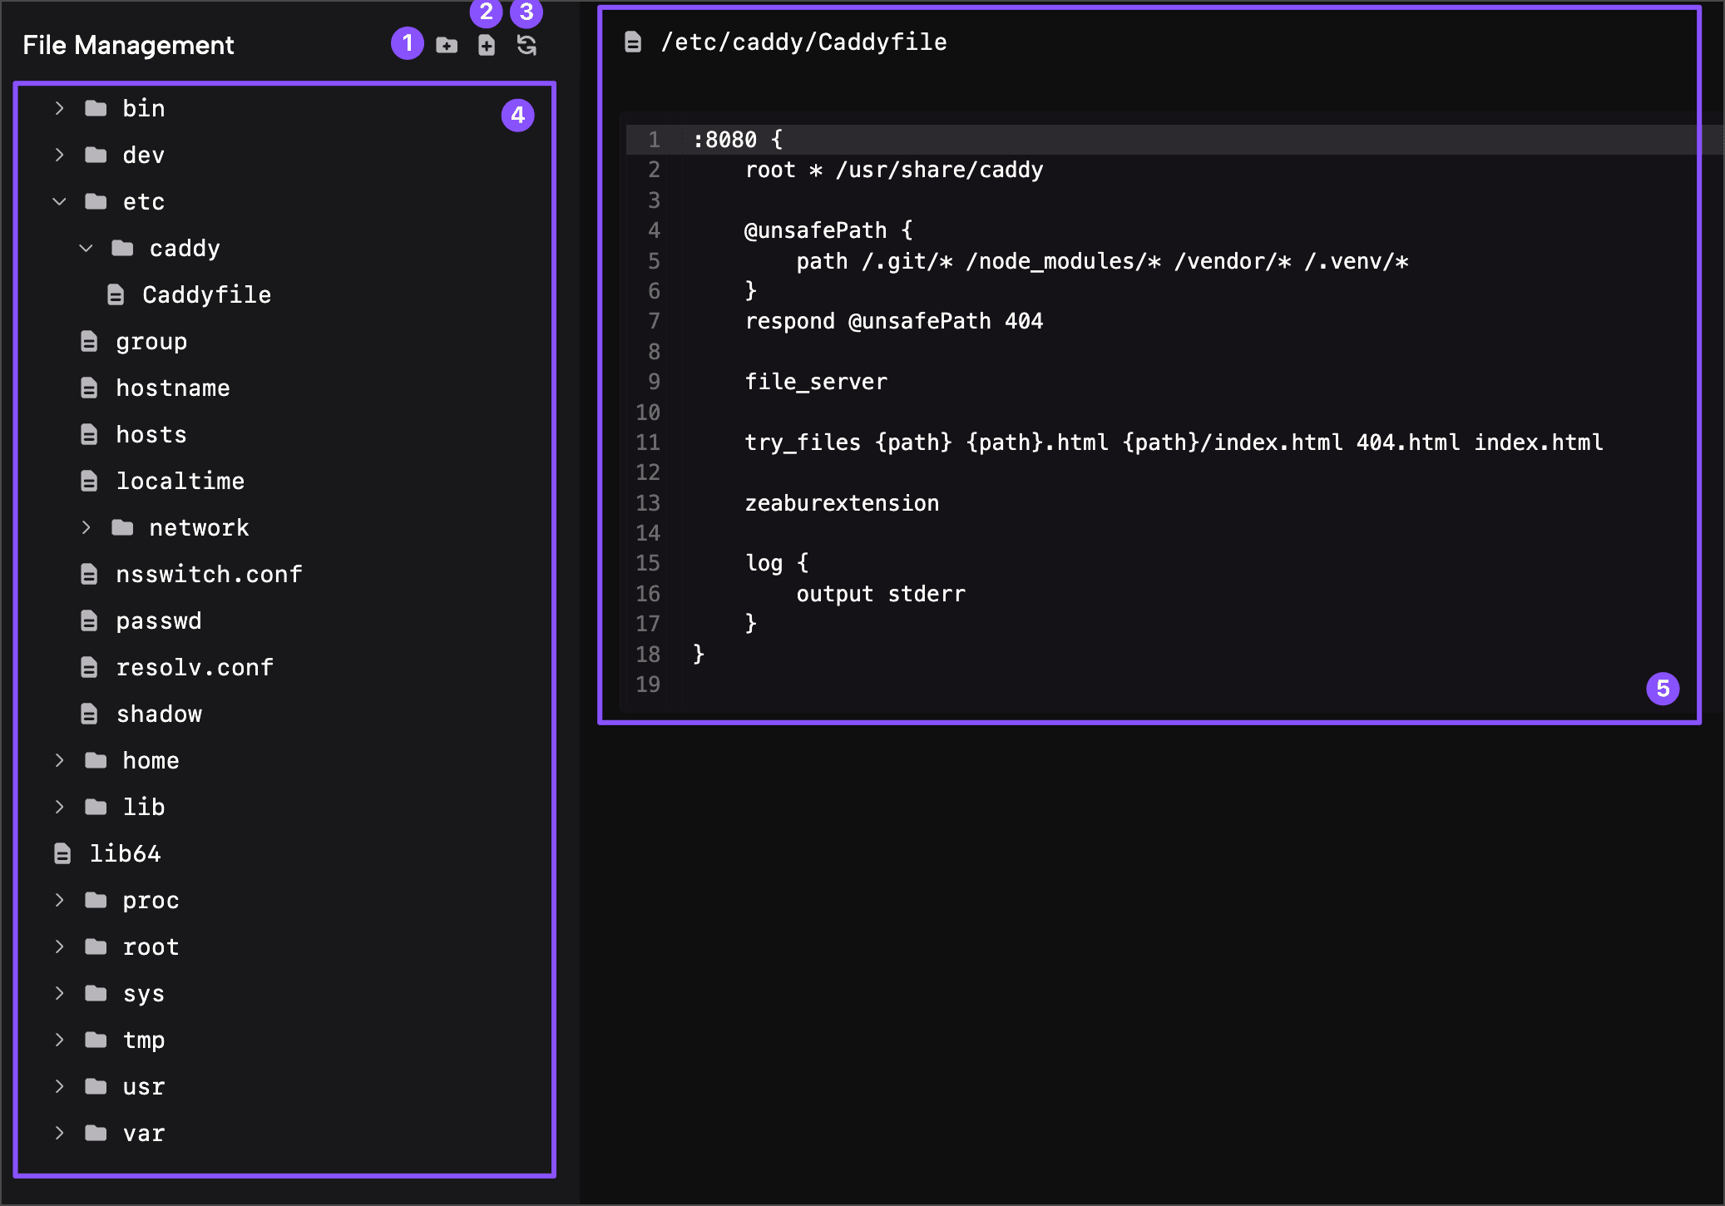Click line number 19 in gutter
Image resolution: width=1725 pixels, height=1206 pixels.
coord(648,685)
